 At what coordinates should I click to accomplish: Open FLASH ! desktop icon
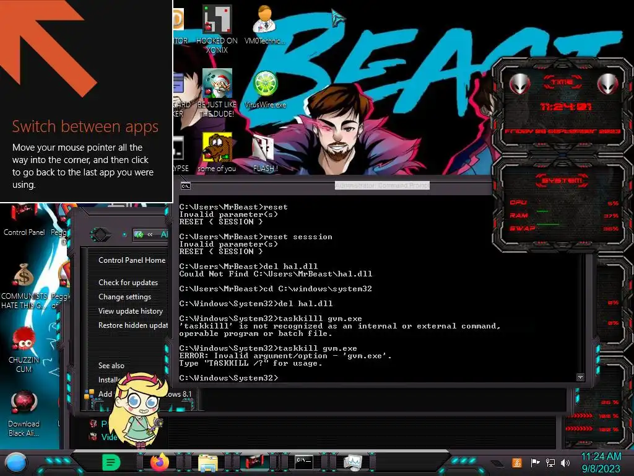coord(265,152)
